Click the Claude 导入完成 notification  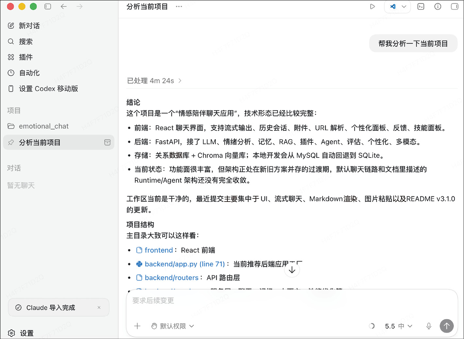pos(58,307)
